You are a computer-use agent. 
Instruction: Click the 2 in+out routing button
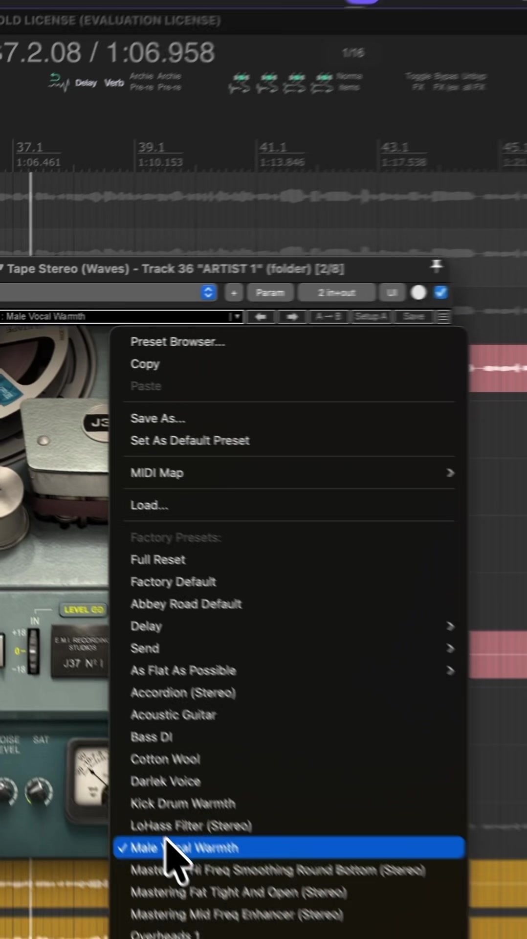tap(336, 292)
